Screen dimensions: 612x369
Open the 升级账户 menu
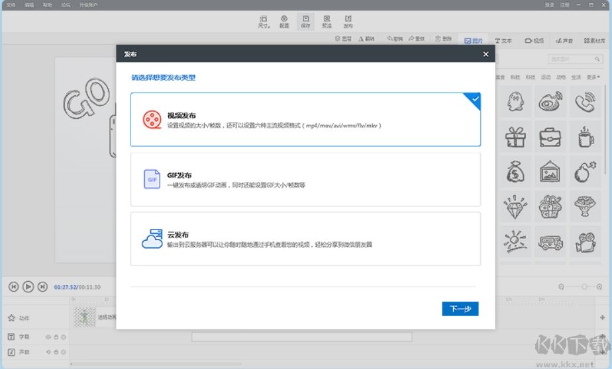[x=88, y=5]
